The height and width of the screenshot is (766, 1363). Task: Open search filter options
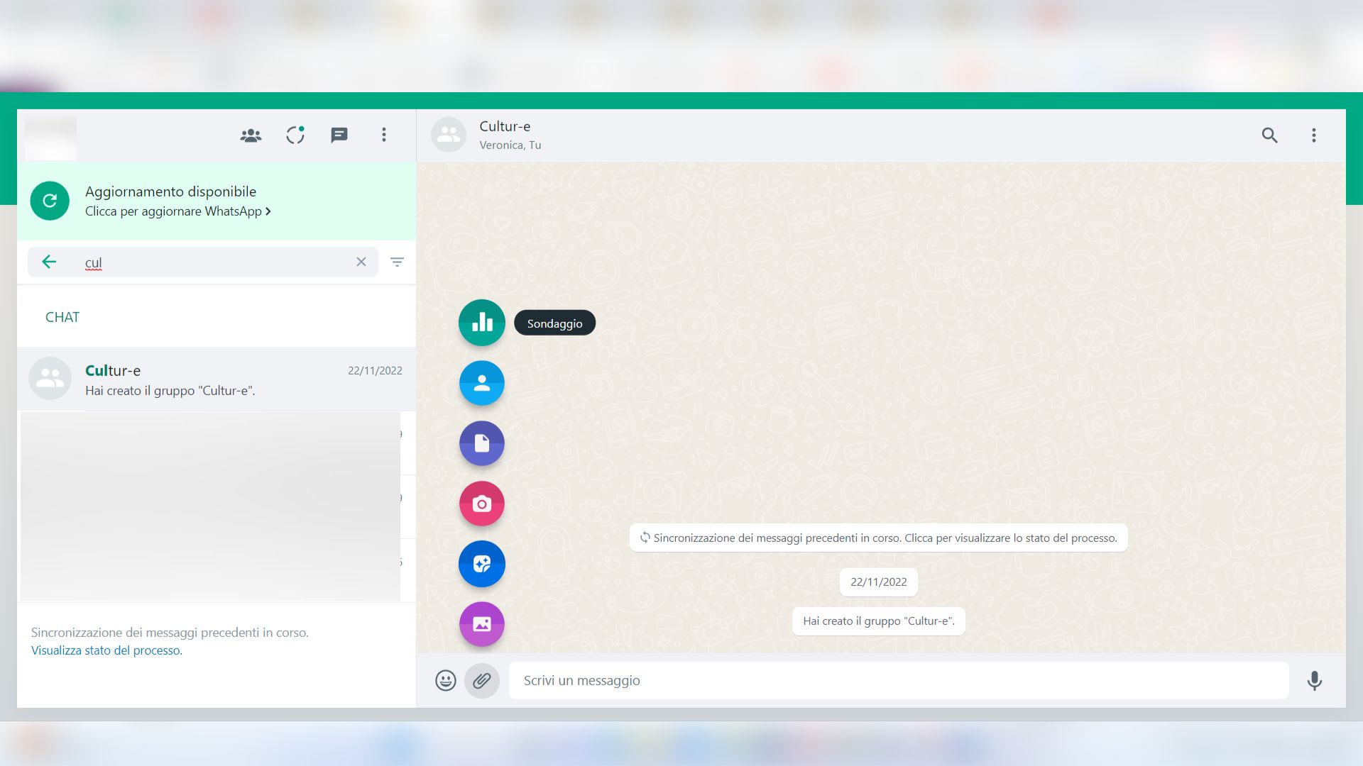(397, 262)
